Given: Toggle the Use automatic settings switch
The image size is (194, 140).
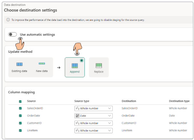Looking at the screenshot, I should 13,35.
